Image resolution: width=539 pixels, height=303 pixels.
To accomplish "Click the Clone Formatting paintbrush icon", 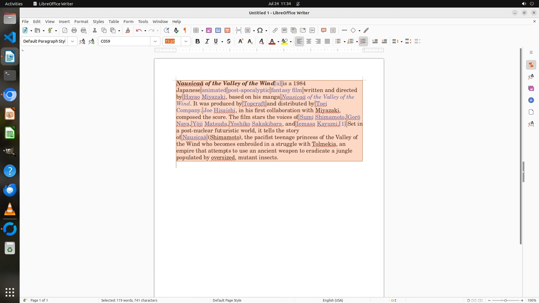I will tap(128, 31).
